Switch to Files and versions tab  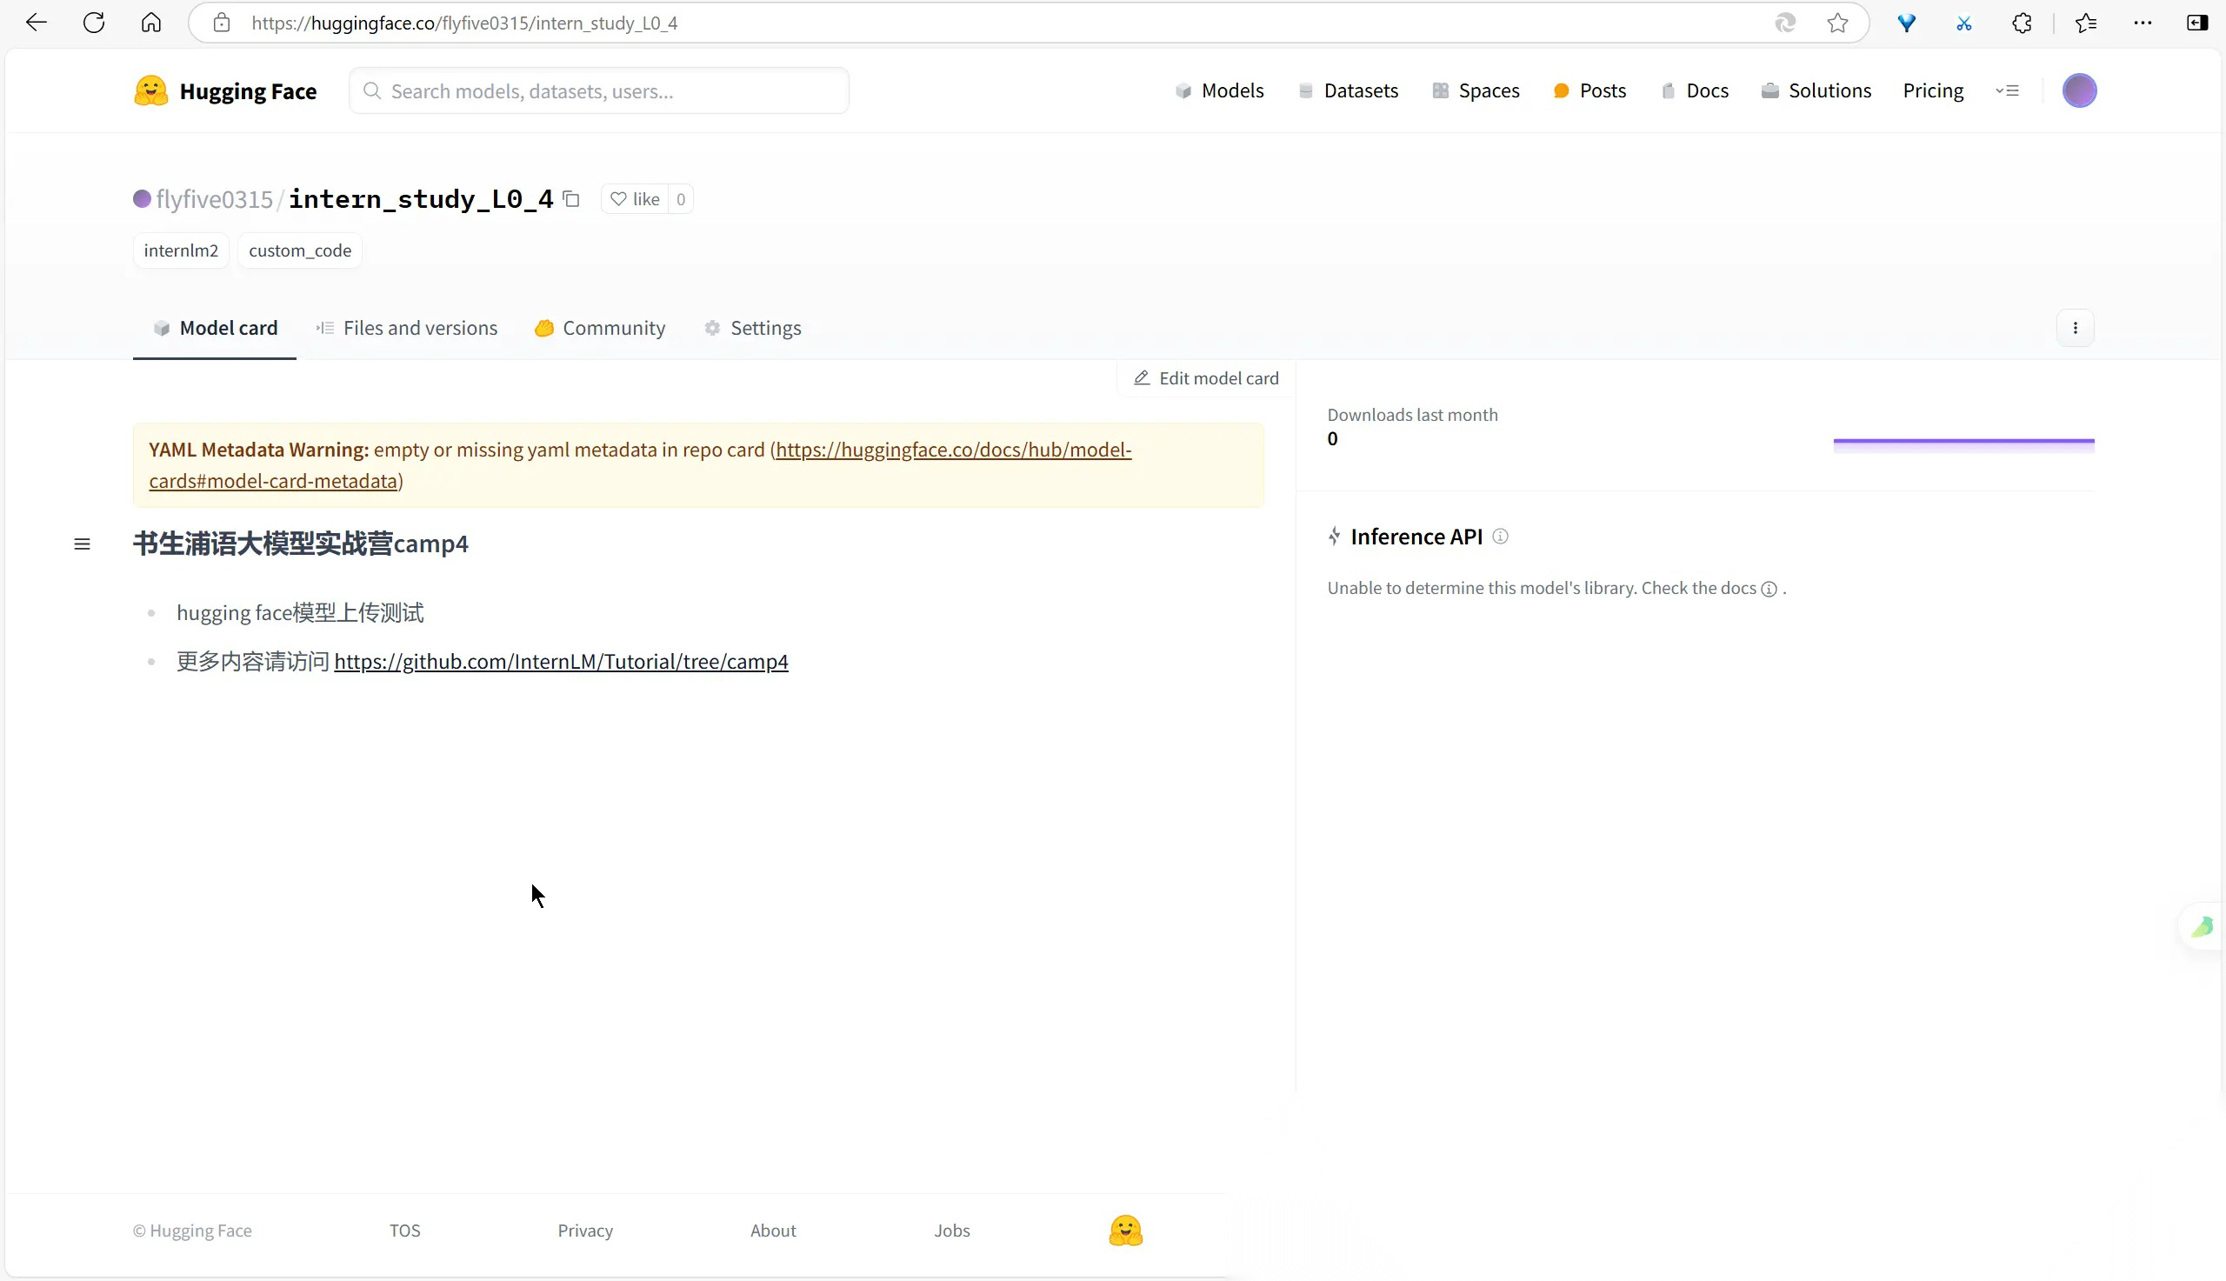click(407, 328)
